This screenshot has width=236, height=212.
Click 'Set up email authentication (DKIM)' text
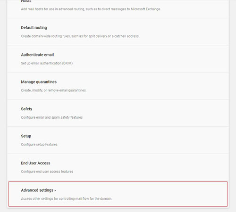(x=47, y=63)
